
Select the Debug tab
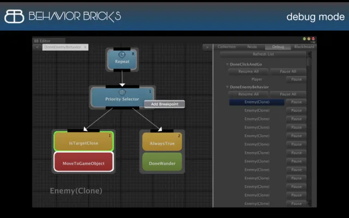[x=278, y=47]
